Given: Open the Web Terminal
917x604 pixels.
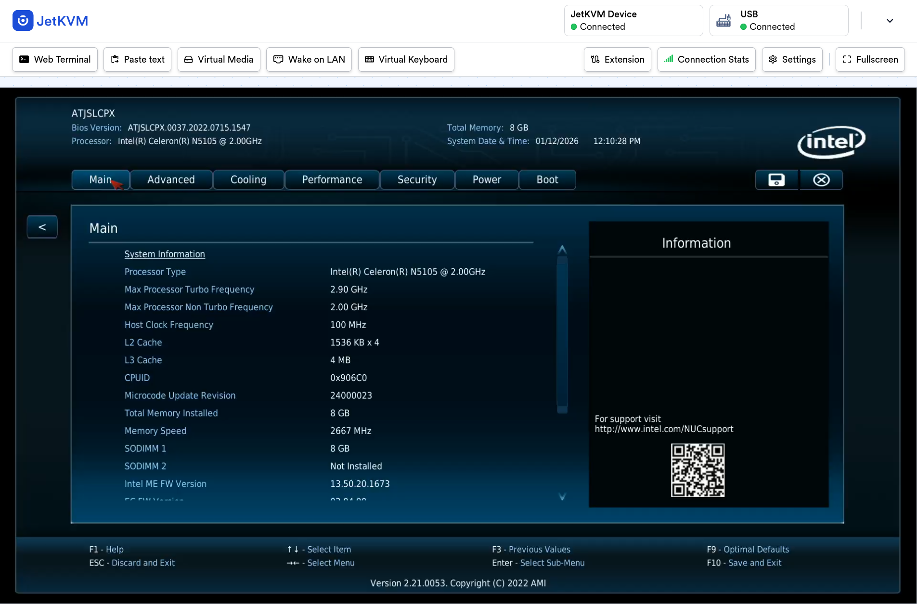Looking at the screenshot, I should [55, 59].
